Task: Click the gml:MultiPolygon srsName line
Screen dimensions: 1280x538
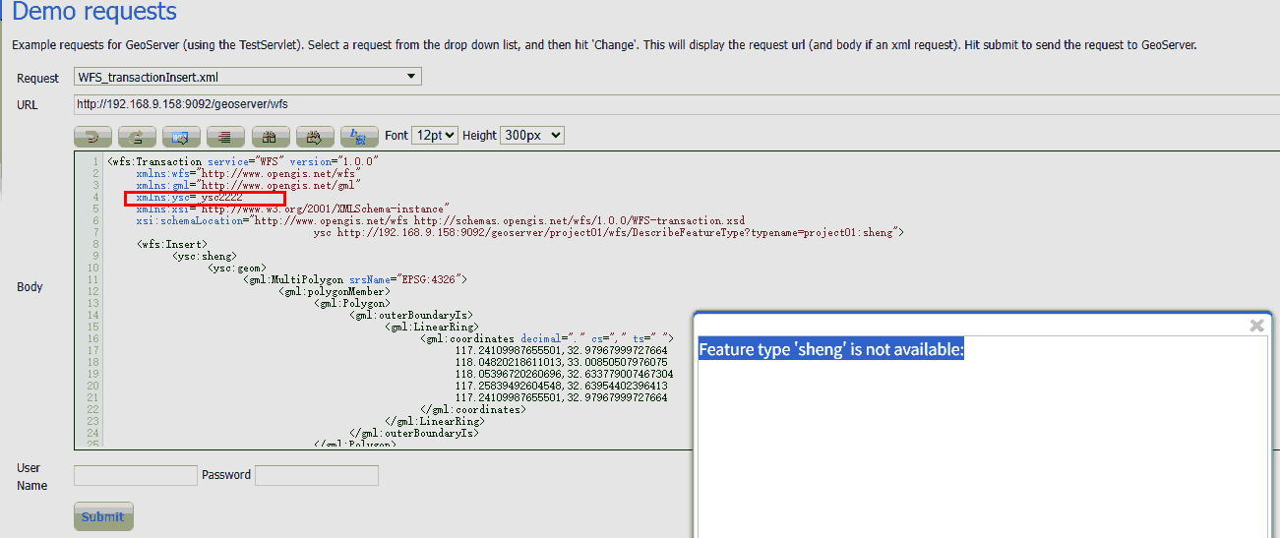Action: 354,280
